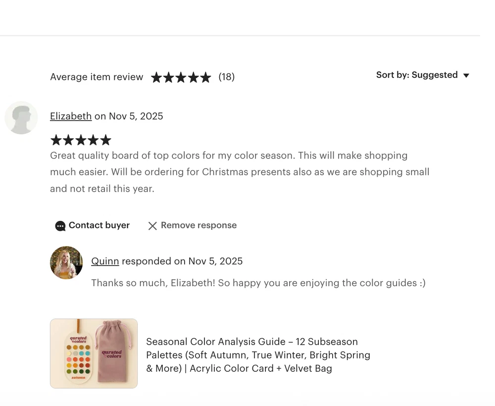Open Quinn's seller profile link
Image resolution: width=495 pixels, height=406 pixels.
click(105, 261)
